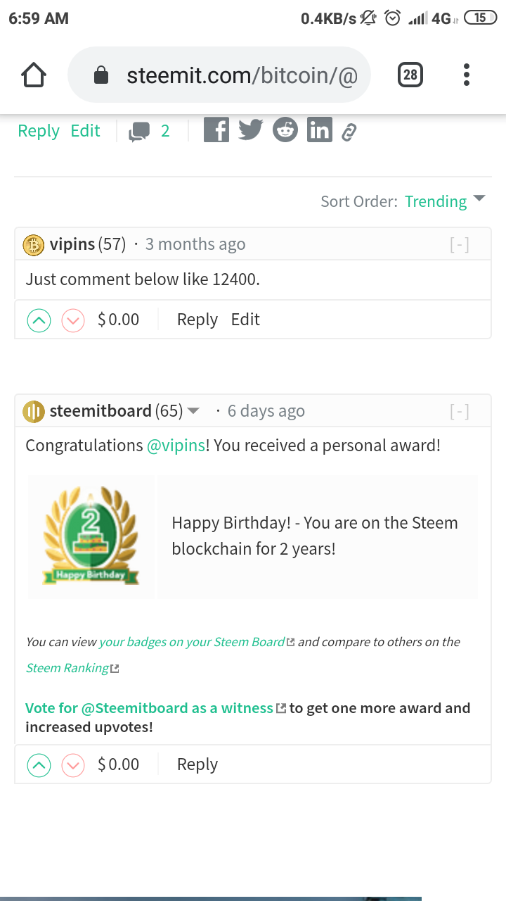Expand the dropdown arrow next to steemitboard
The image size is (506, 901).
[193, 410]
